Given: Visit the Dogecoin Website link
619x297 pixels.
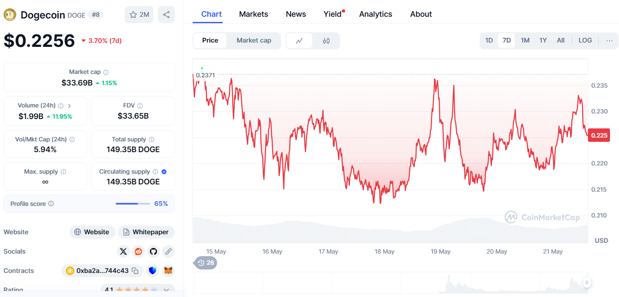Looking at the screenshot, I should click(92, 232).
